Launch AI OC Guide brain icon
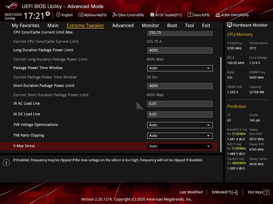The width and height of the screenshot is (273, 204). pyautogui.click(x=152, y=15)
